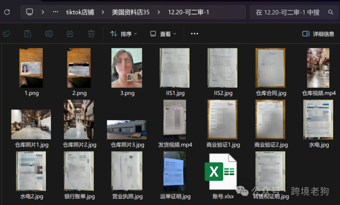This screenshot has width=340, height=205.
Task: Navigate to tiktok店铺 breadcrumb folder
Action: point(80,12)
